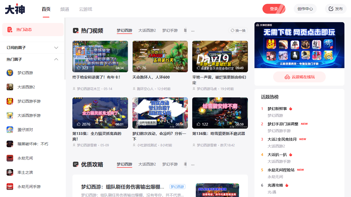Click the 梦幻西游 tag on guide article

click(x=177, y=187)
